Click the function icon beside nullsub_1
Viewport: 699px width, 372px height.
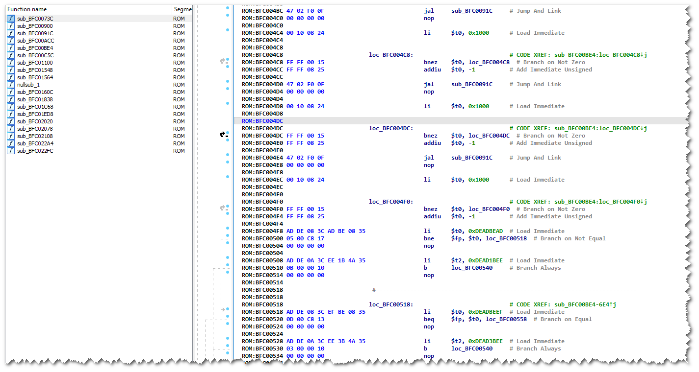click(10, 85)
